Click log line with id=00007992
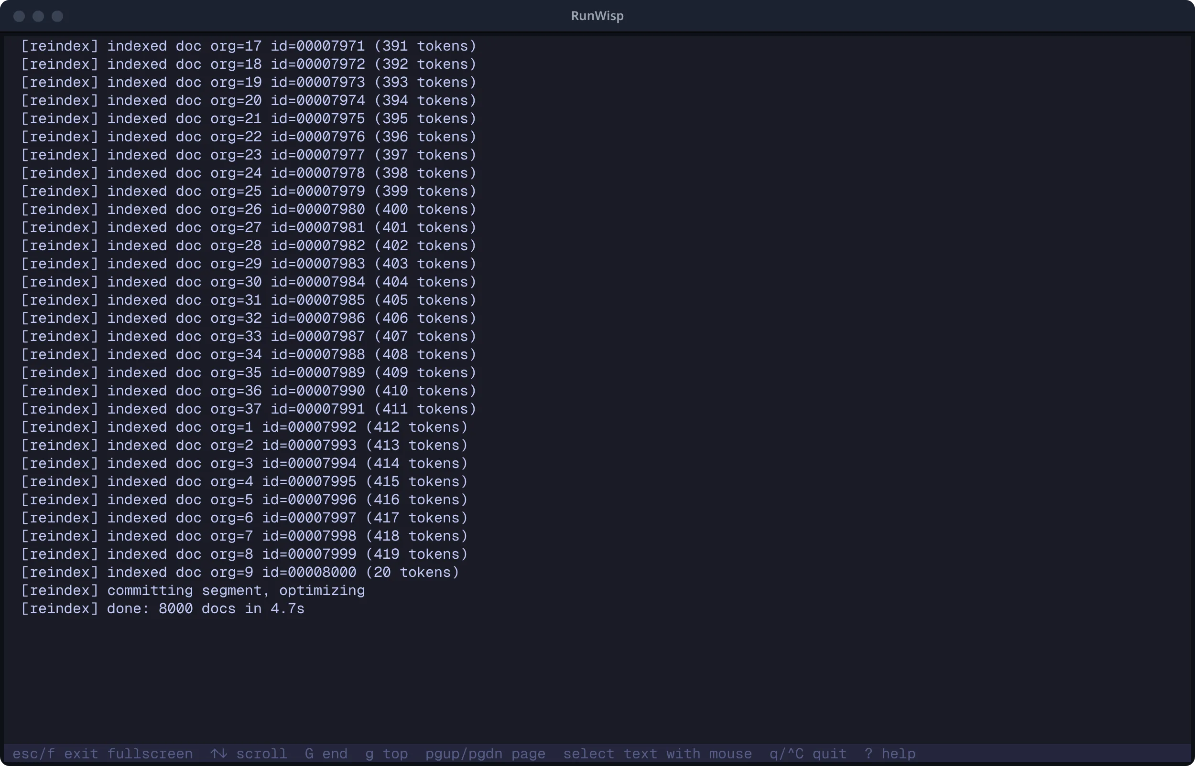Screen dimensions: 1195x766 244,427
